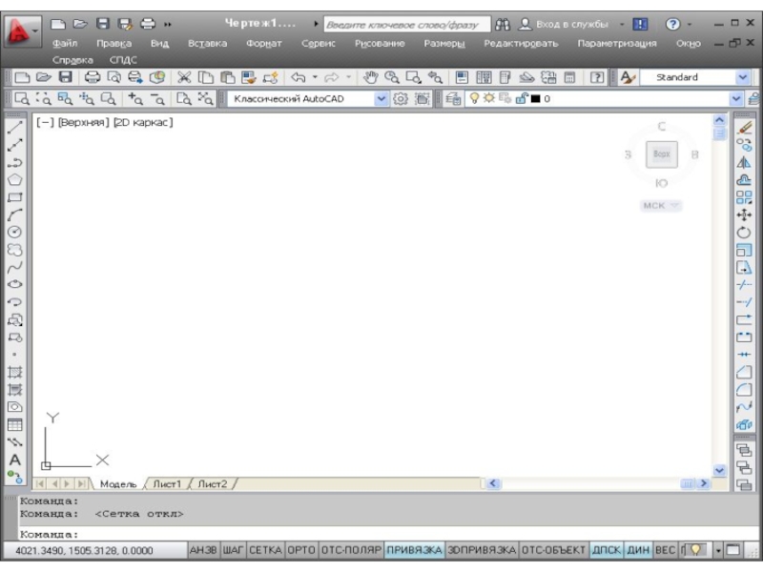Click the Верх face of ViewCube

click(x=661, y=154)
